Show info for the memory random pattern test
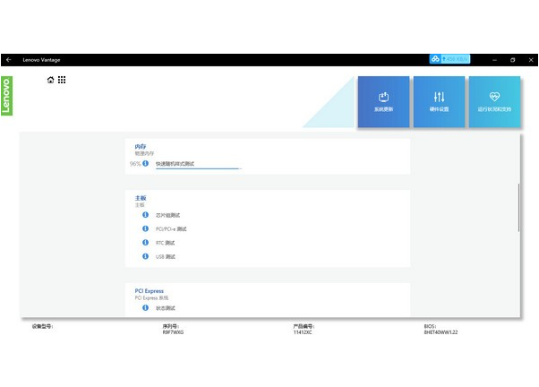 145,163
